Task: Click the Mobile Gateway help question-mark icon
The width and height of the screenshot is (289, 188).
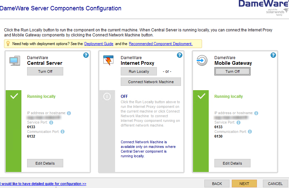Action: pyautogui.click(x=273, y=55)
